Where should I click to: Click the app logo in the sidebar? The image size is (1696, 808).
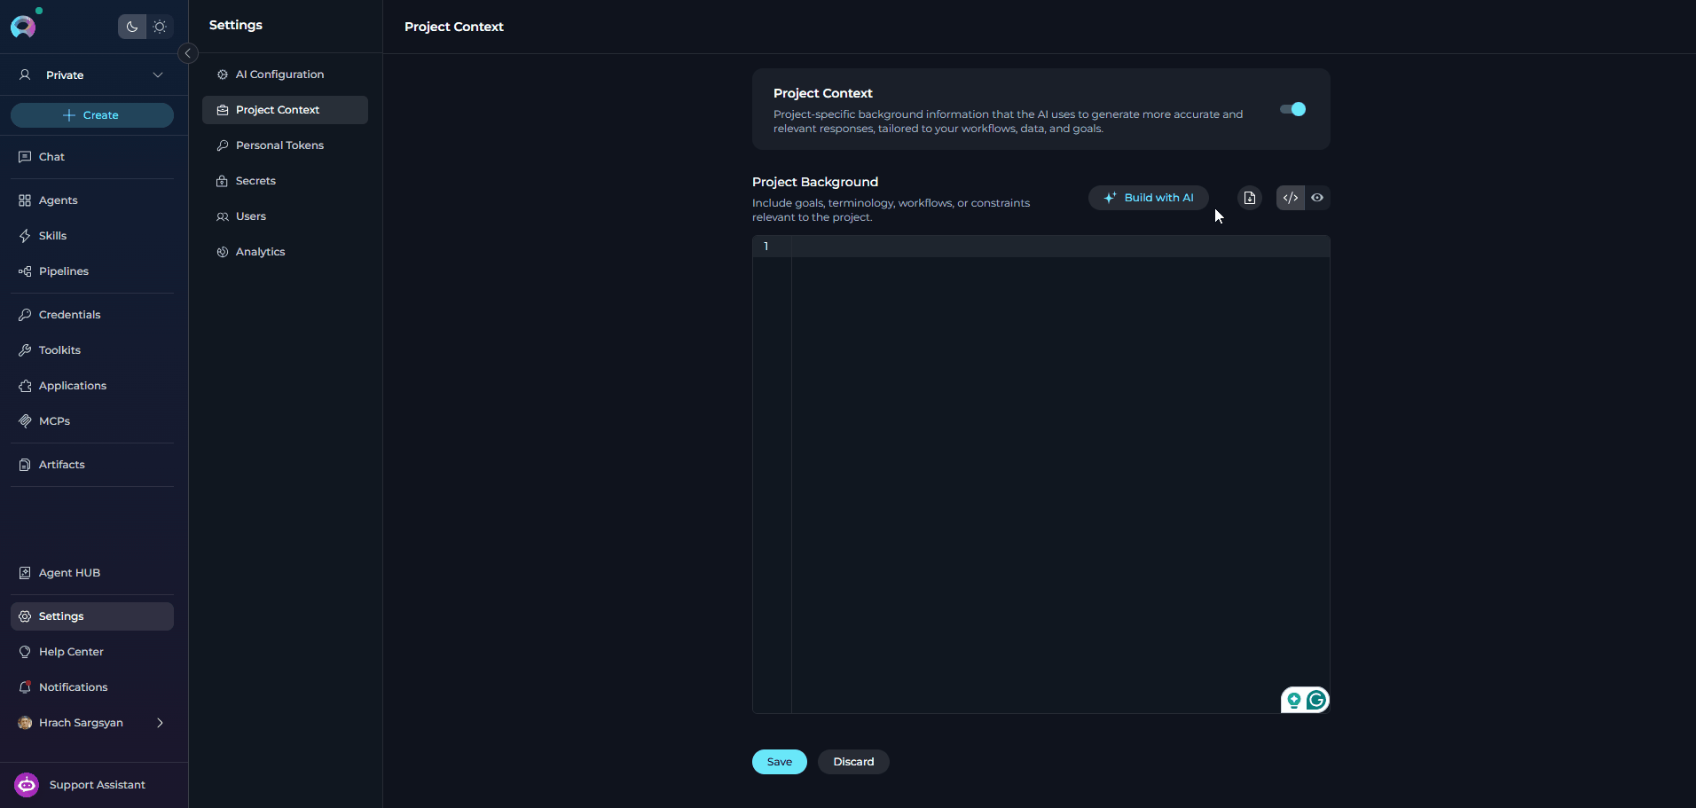[23, 27]
